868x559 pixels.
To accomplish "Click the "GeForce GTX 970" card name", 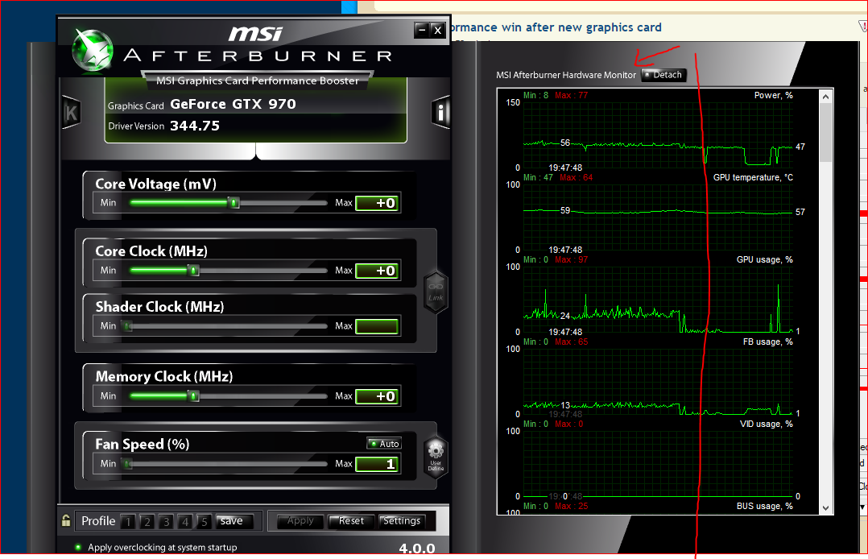I will (233, 104).
